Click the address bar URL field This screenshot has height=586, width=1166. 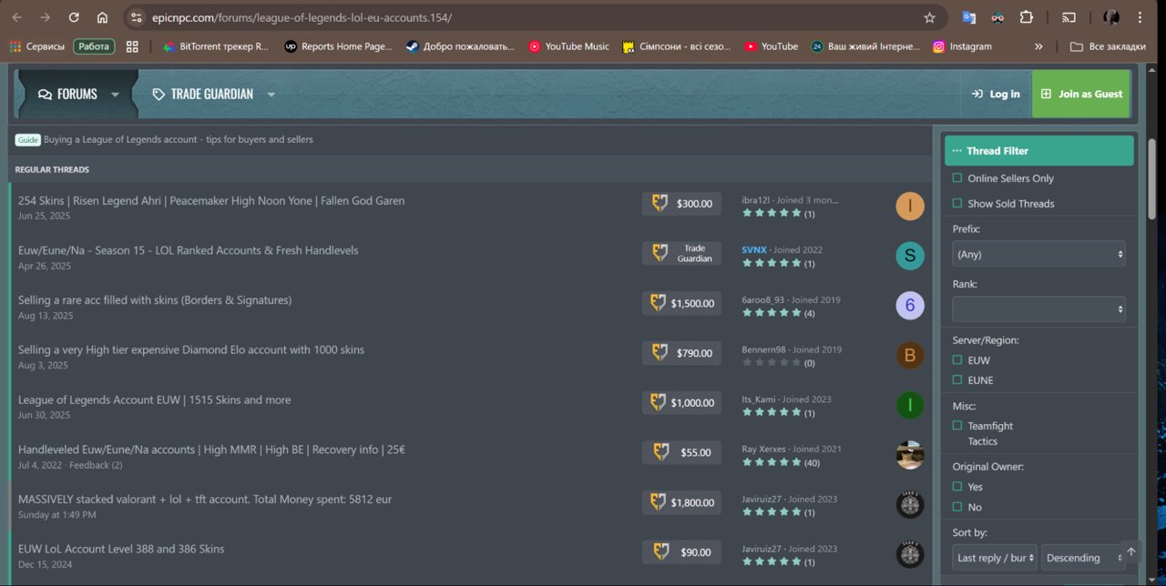click(x=533, y=17)
